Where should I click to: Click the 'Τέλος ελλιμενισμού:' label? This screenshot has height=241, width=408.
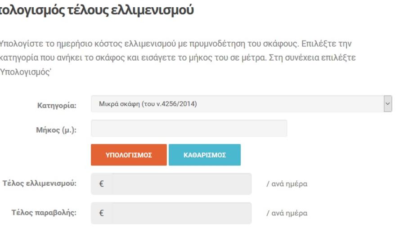[38, 184]
